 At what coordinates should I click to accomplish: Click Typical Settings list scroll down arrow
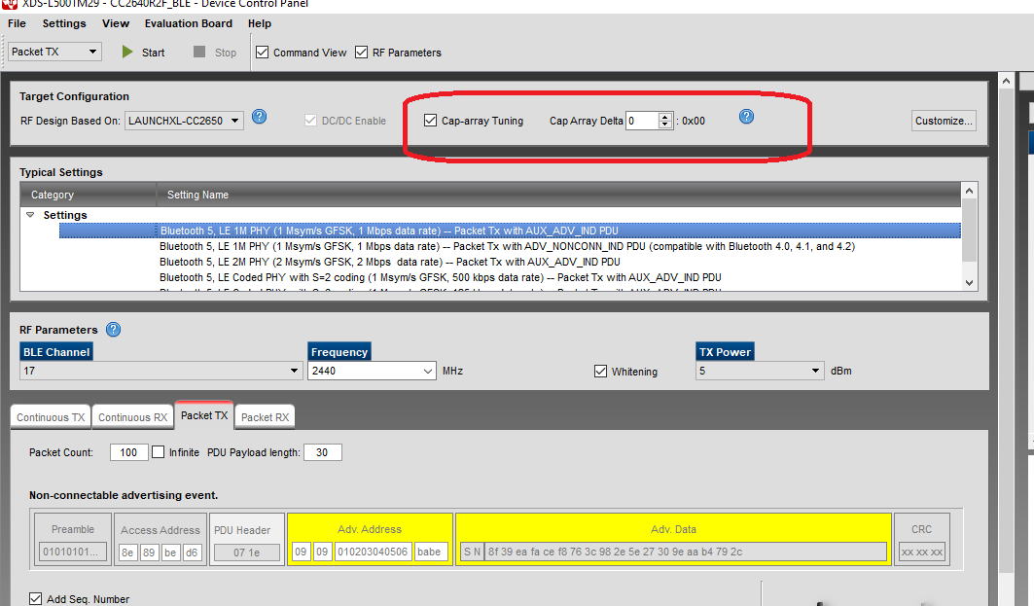(x=969, y=283)
